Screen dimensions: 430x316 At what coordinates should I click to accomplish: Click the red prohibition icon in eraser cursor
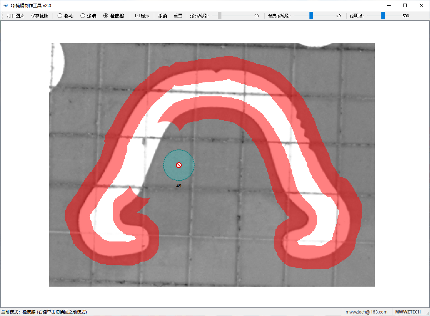point(179,165)
